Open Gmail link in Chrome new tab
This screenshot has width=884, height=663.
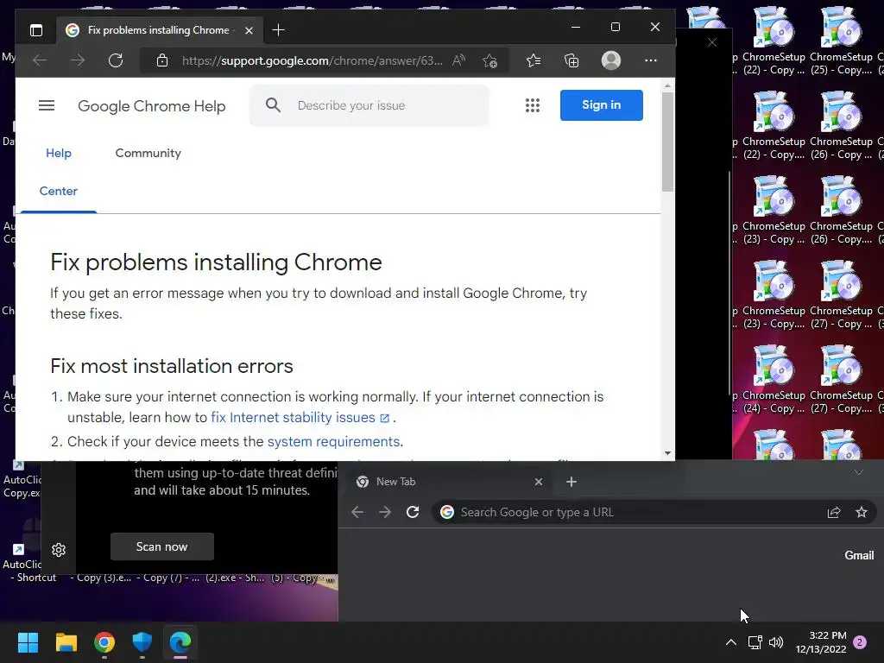pos(859,555)
